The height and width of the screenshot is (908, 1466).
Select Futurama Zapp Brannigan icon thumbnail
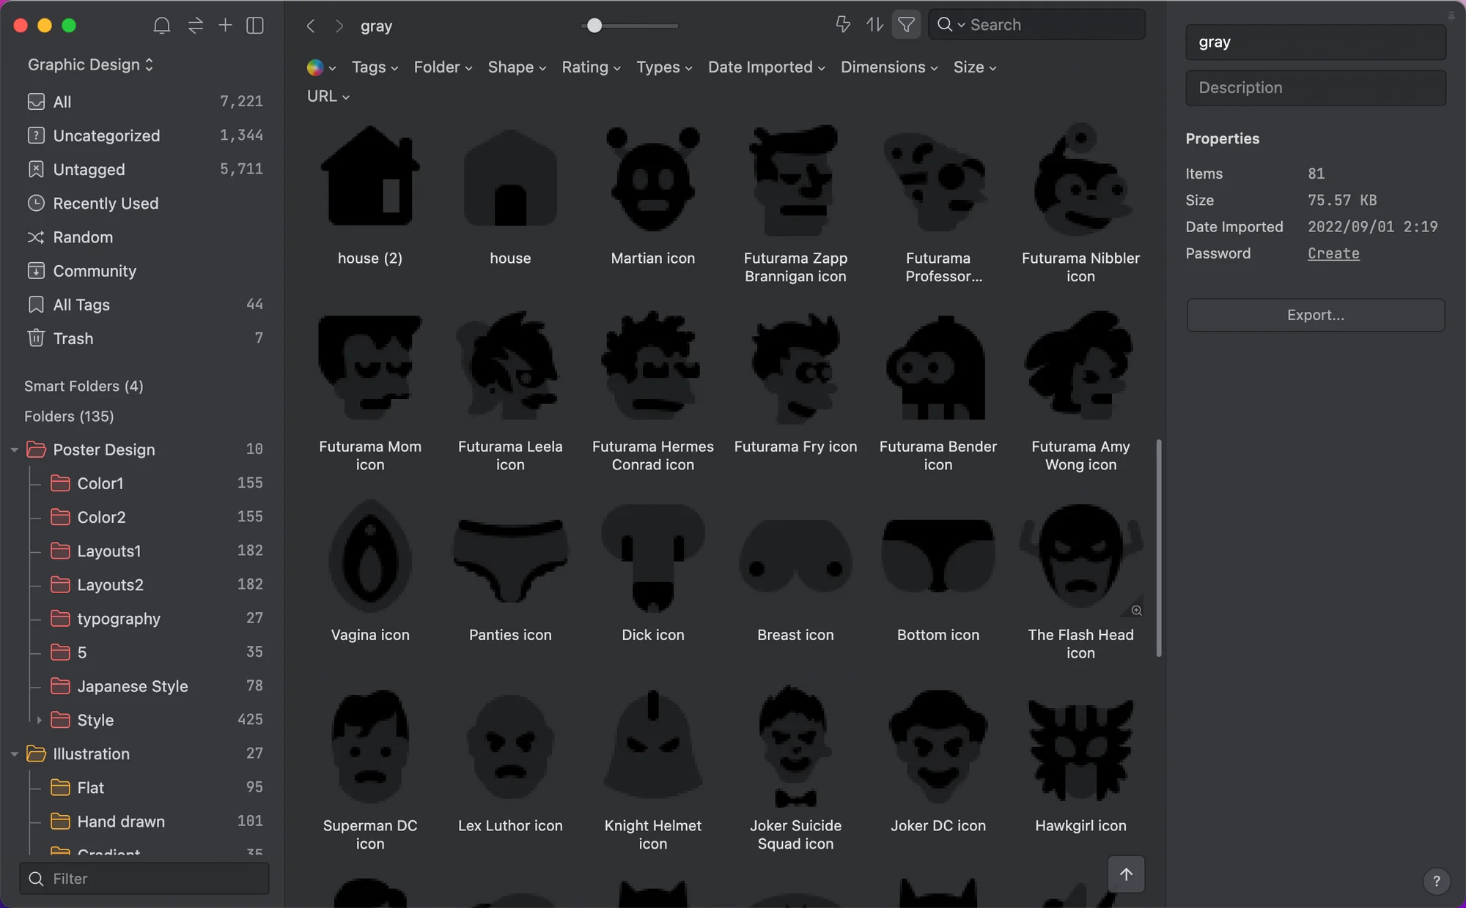795,179
